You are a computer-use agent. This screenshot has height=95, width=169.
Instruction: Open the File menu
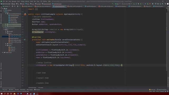click(4, 1)
